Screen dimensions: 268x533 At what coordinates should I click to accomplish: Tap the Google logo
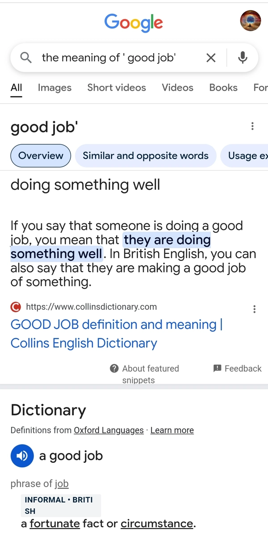click(134, 22)
